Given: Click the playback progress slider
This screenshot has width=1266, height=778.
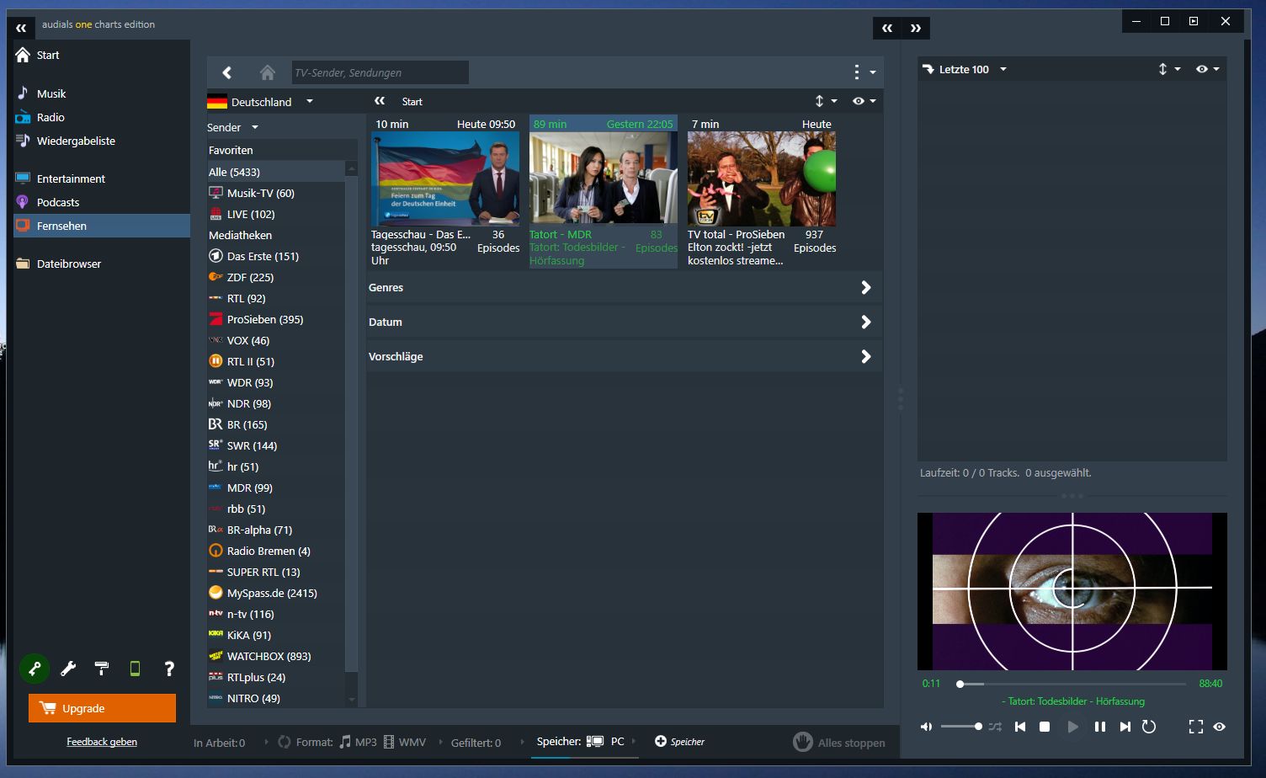Looking at the screenshot, I should pyautogui.click(x=1072, y=684).
